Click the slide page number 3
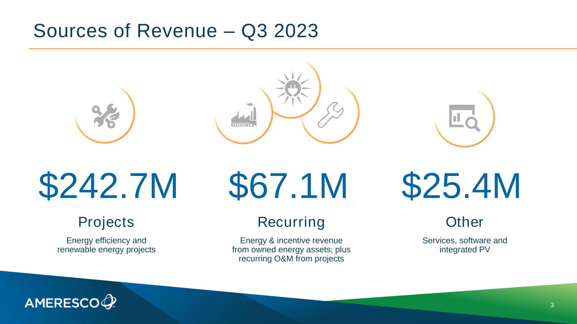The image size is (577, 324). 552,305
